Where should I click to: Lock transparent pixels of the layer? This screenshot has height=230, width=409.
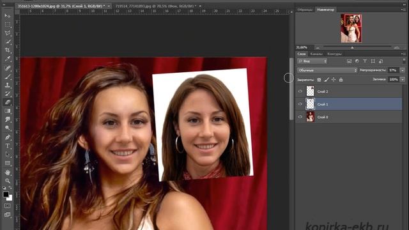(x=319, y=80)
